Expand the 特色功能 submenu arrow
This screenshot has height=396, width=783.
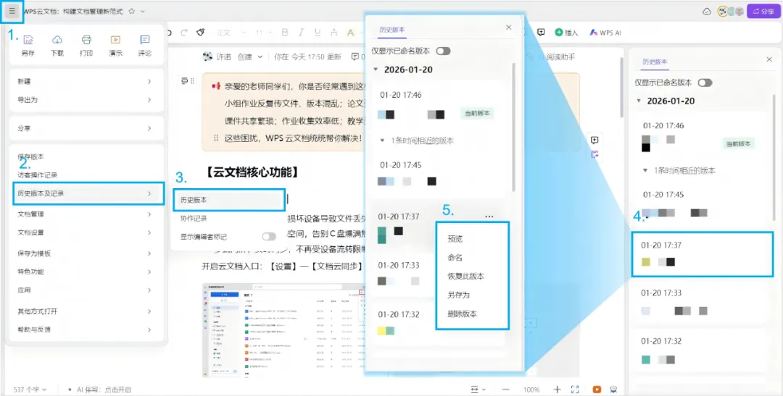point(149,271)
